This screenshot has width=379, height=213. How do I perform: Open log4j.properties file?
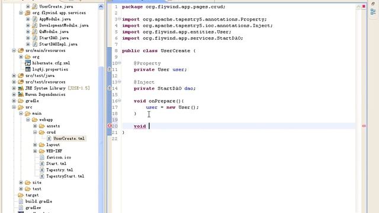coord(50,69)
